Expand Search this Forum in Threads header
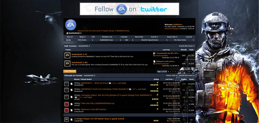259x123 pixels. [x=187, y=75]
